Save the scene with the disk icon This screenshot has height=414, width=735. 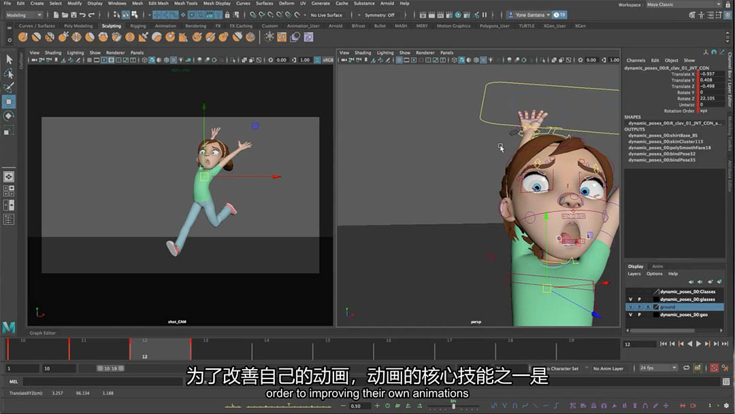(73, 15)
